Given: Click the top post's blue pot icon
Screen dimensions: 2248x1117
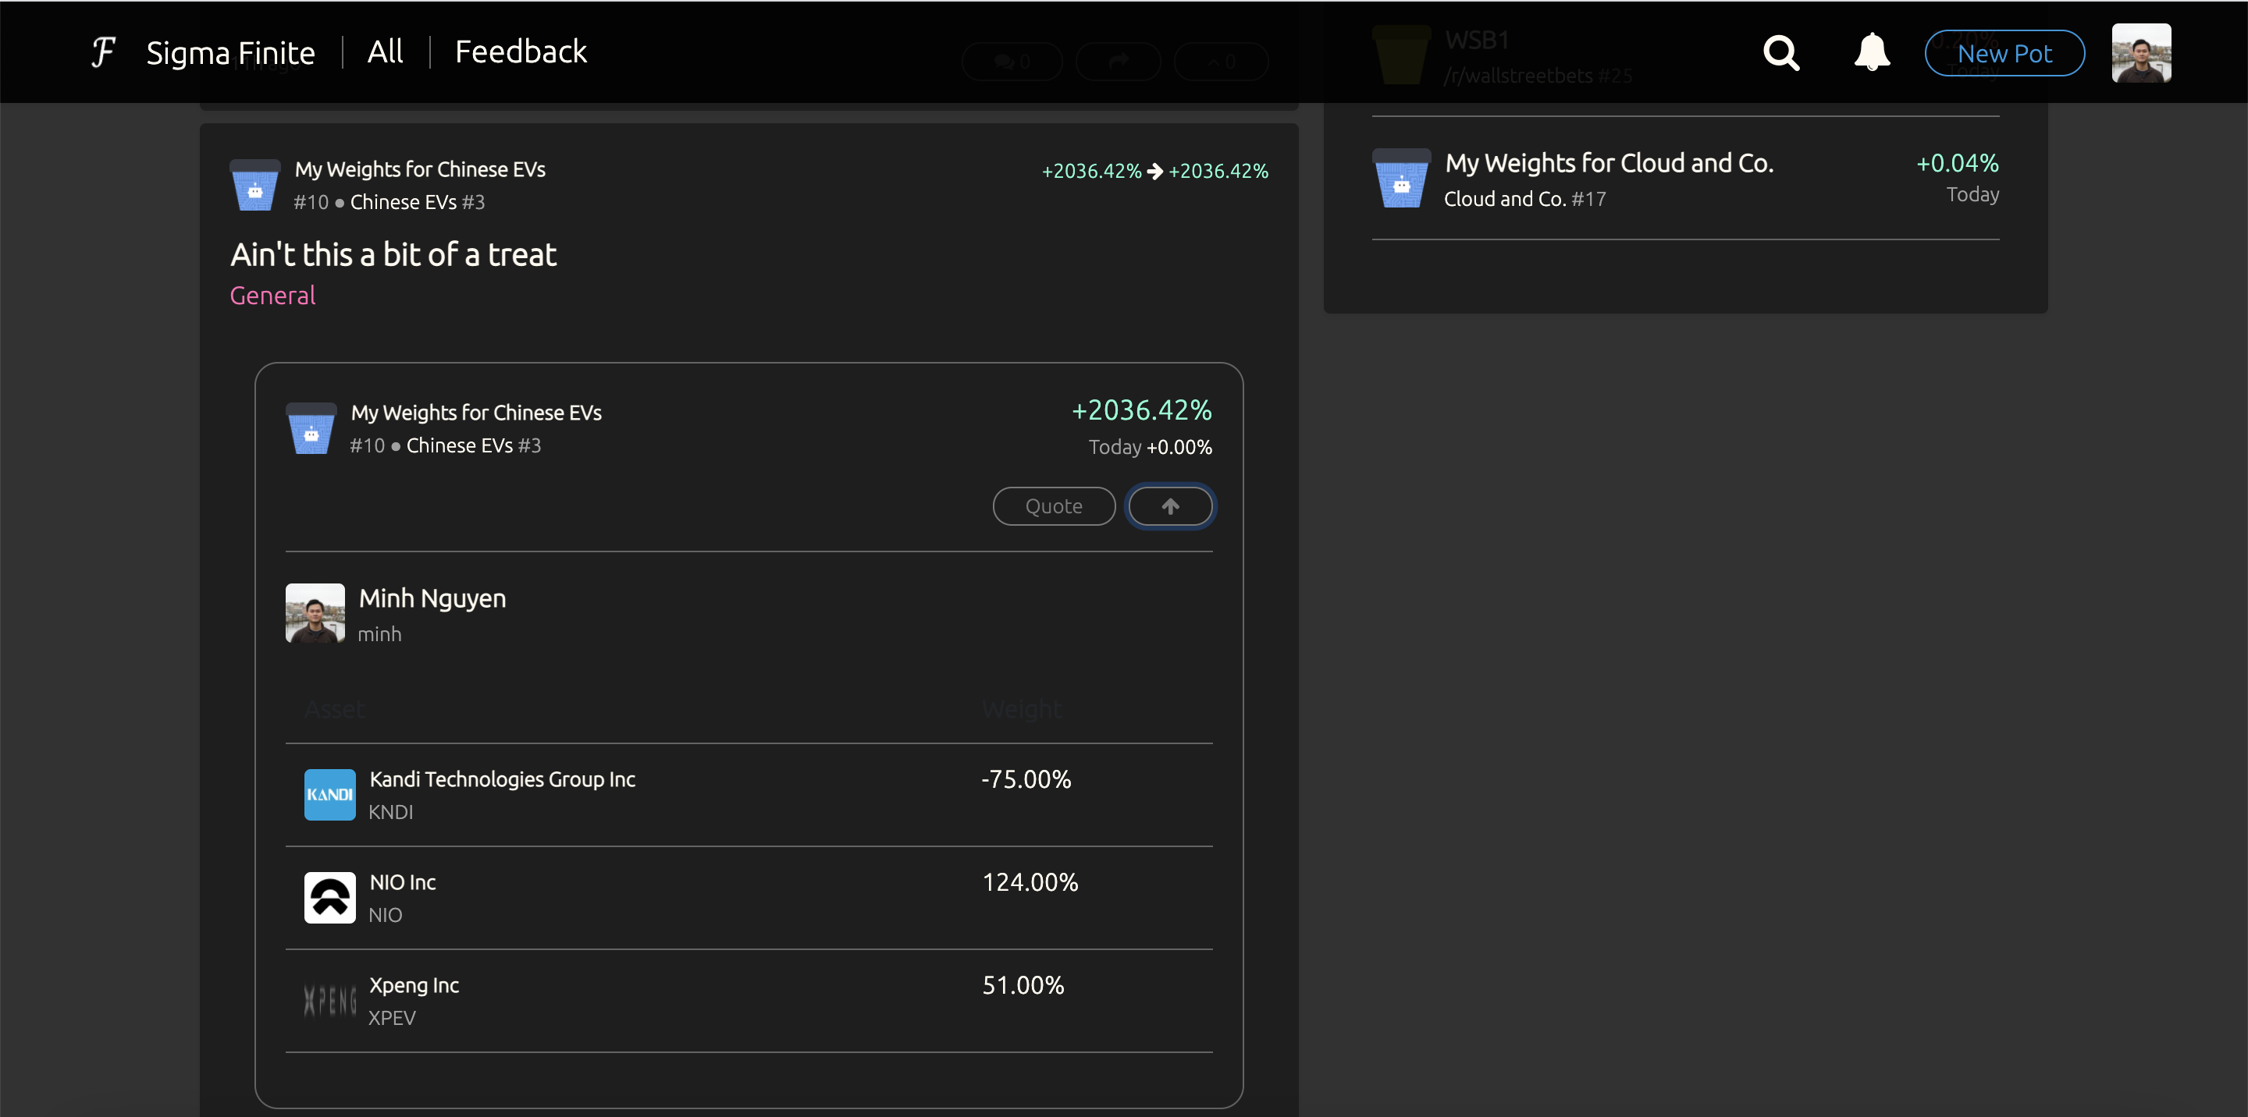Looking at the screenshot, I should 254,185.
